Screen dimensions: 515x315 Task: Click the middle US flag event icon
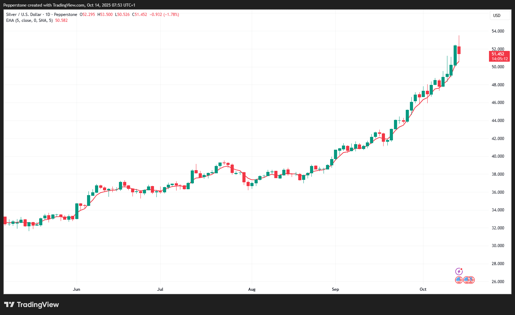click(467, 280)
